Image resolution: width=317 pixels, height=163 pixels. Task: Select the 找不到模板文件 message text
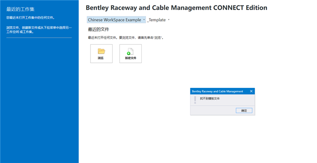tap(209, 99)
